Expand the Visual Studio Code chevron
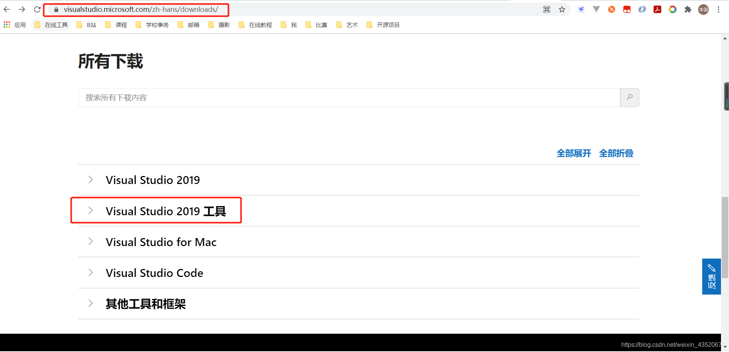Viewport: 729px width, 352px height. pos(90,272)
